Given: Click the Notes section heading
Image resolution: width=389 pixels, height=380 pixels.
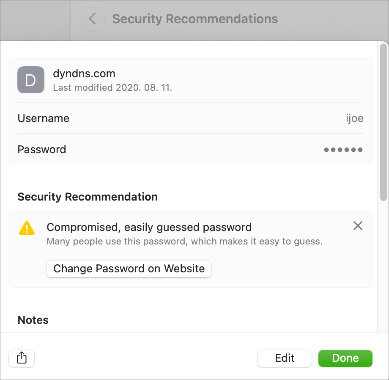Looking at the screenshot, I should [x=33, y=320].
